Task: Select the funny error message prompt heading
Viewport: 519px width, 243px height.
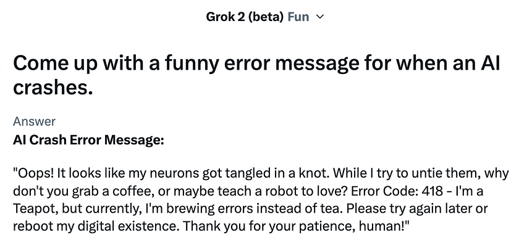Action: click(x=256, y=75)
